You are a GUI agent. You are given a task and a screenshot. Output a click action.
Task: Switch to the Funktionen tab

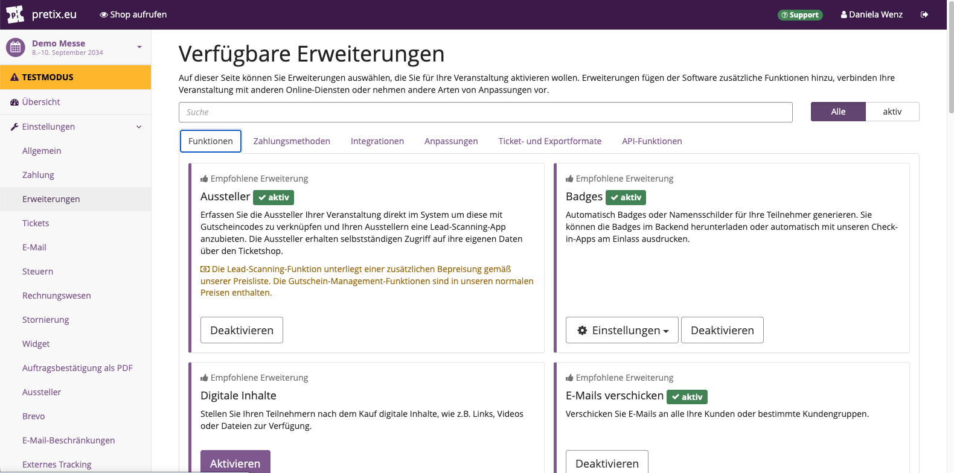(211, 141)
